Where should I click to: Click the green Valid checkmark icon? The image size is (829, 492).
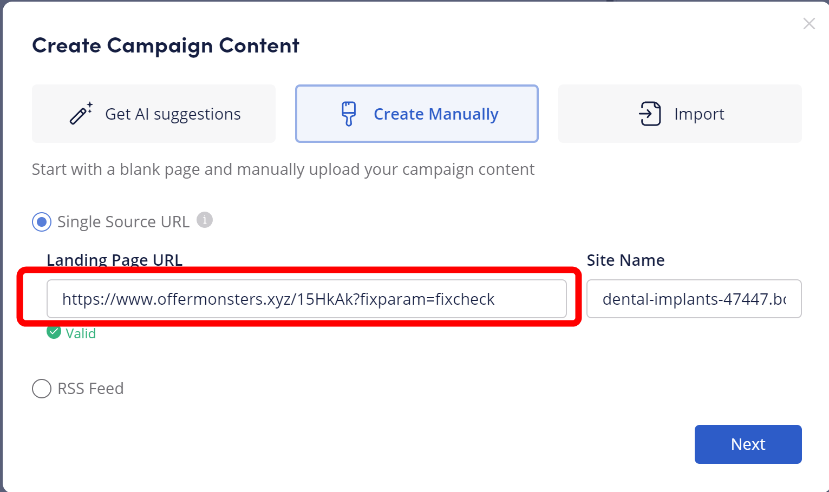54,332
